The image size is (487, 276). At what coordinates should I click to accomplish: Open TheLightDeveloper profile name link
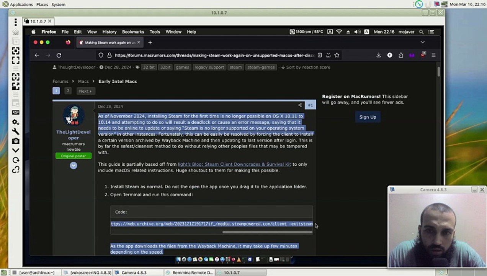pyautogui.click(x=74, y=135)
